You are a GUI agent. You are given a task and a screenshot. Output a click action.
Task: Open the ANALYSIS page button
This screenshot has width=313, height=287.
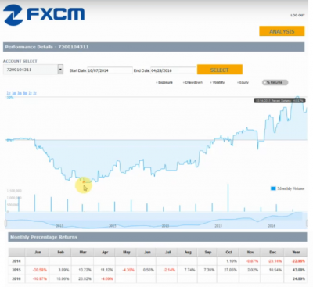pos(282,31)
